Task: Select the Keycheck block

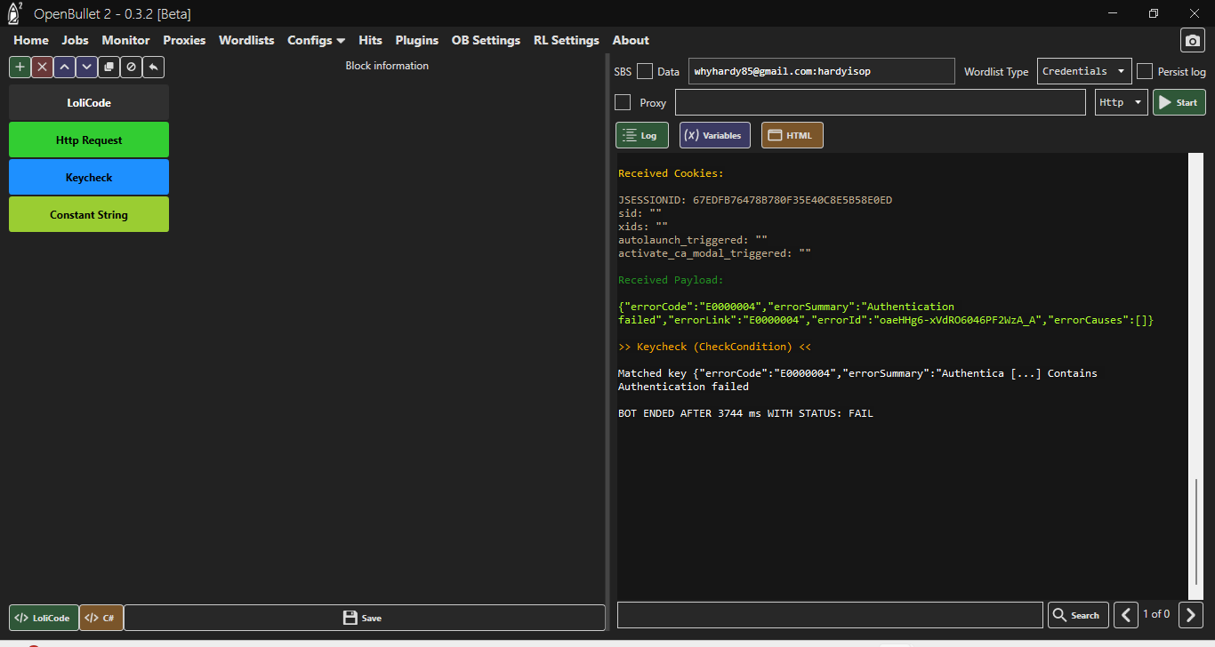Action: (x=89, y=178)
